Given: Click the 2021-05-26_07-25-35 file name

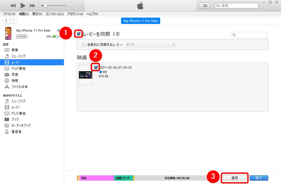Looking at the screenshot, I should (116, 68).
